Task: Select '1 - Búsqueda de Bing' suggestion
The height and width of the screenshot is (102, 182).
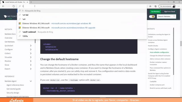Action: pos(82,11)
